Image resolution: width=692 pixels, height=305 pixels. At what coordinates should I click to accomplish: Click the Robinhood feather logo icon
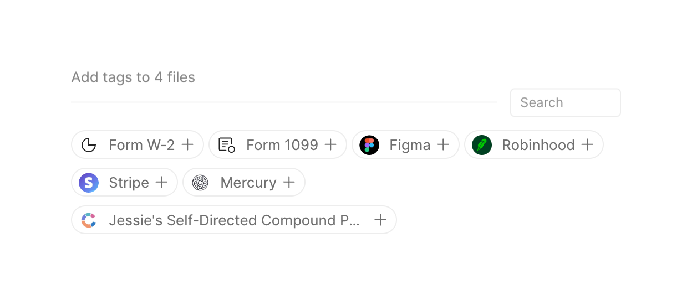tap(482, 145)
